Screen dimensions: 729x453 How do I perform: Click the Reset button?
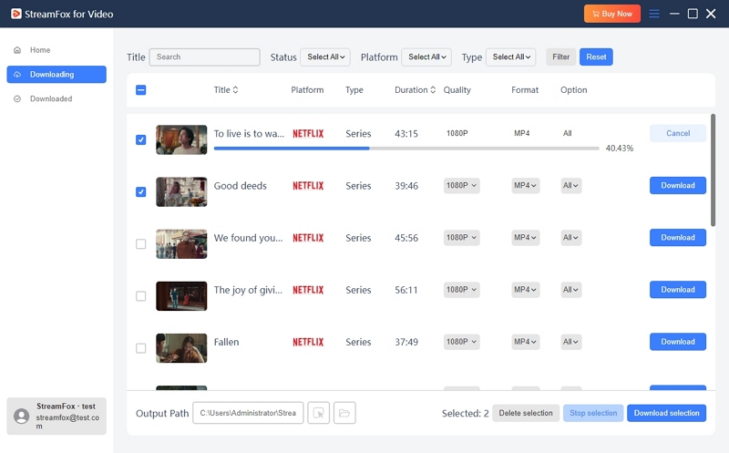[x=596, y=57]
